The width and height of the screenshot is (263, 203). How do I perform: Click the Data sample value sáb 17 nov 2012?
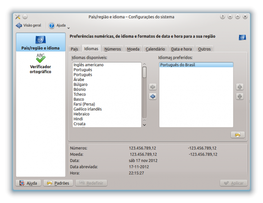[143, 160]
